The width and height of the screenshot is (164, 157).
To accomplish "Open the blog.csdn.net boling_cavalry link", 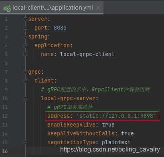I will pyautogui.click(x=110, y=150).
